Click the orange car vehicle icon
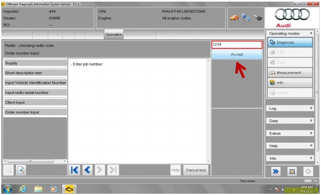The height and width of the screenshot is (195, 321). (234, 18)
